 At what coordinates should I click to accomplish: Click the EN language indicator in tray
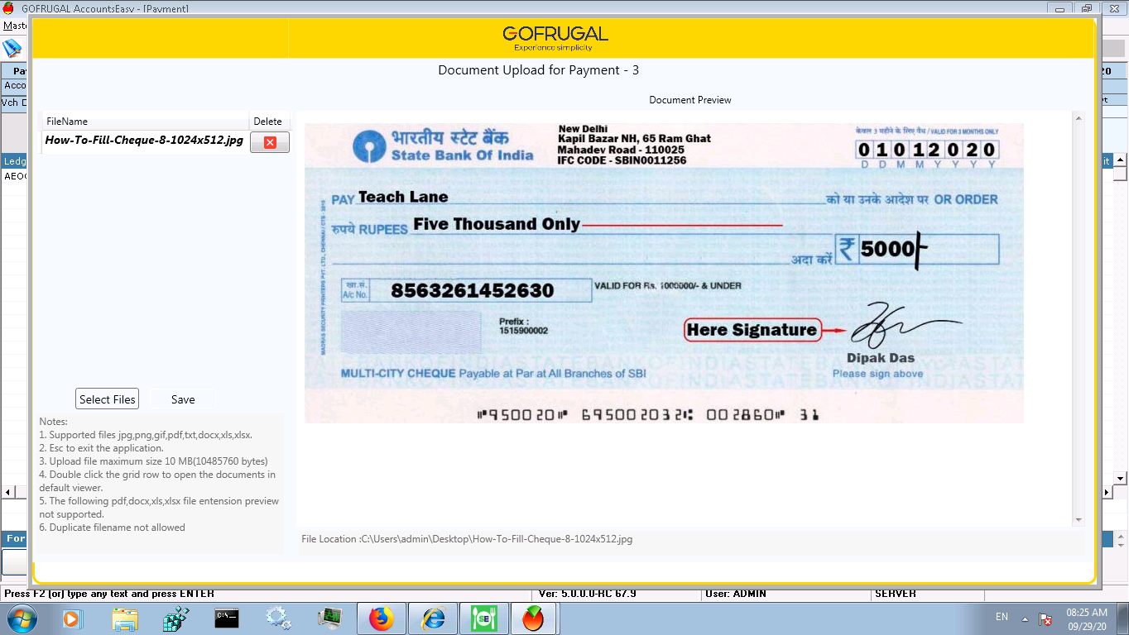point(1002,617)
